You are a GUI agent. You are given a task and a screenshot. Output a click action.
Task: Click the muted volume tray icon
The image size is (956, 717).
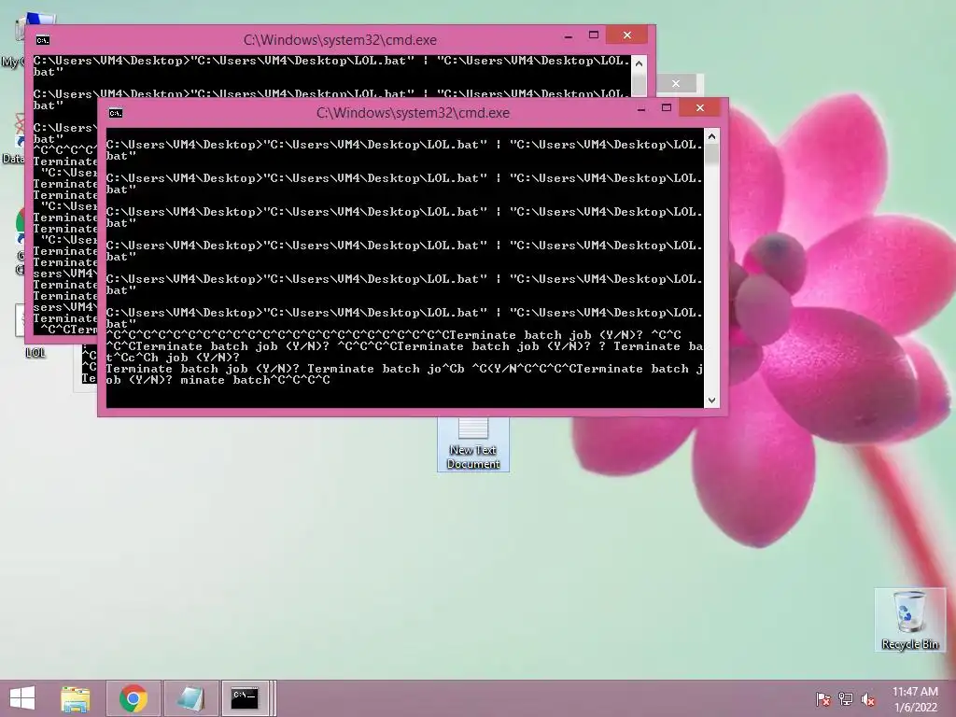click(868, 699)
